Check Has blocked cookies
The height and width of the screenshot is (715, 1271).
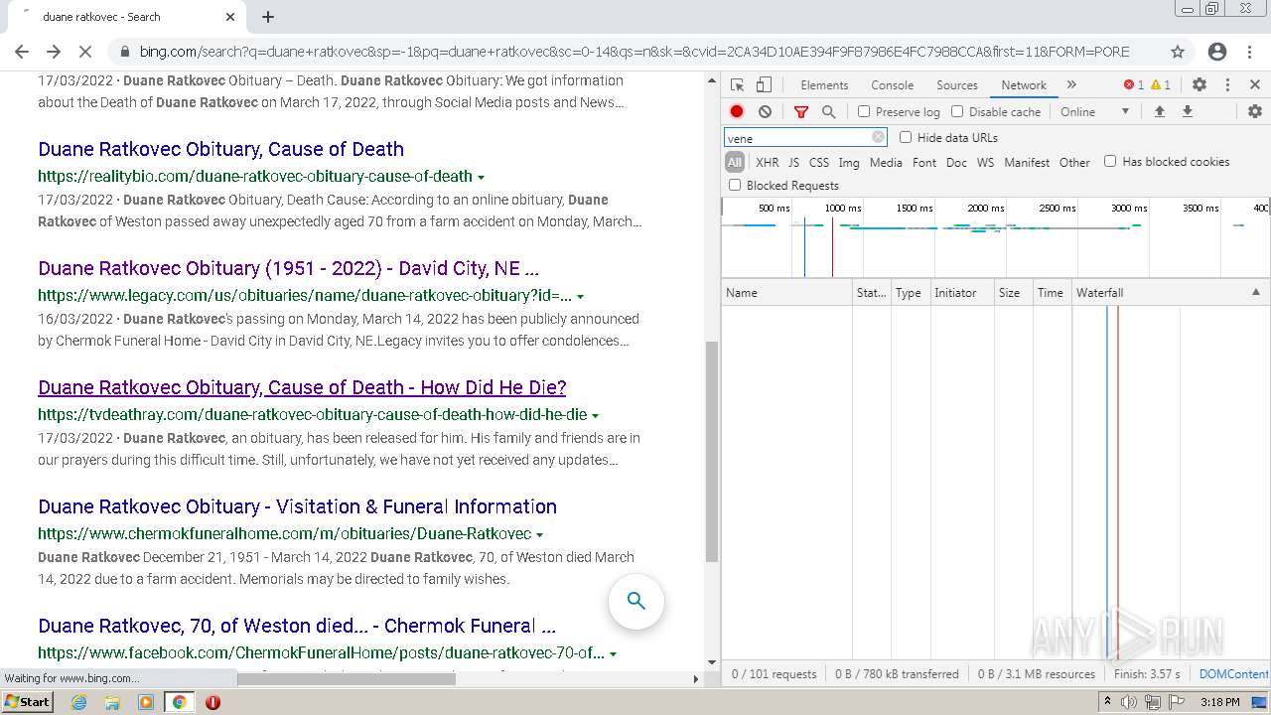1110,161
